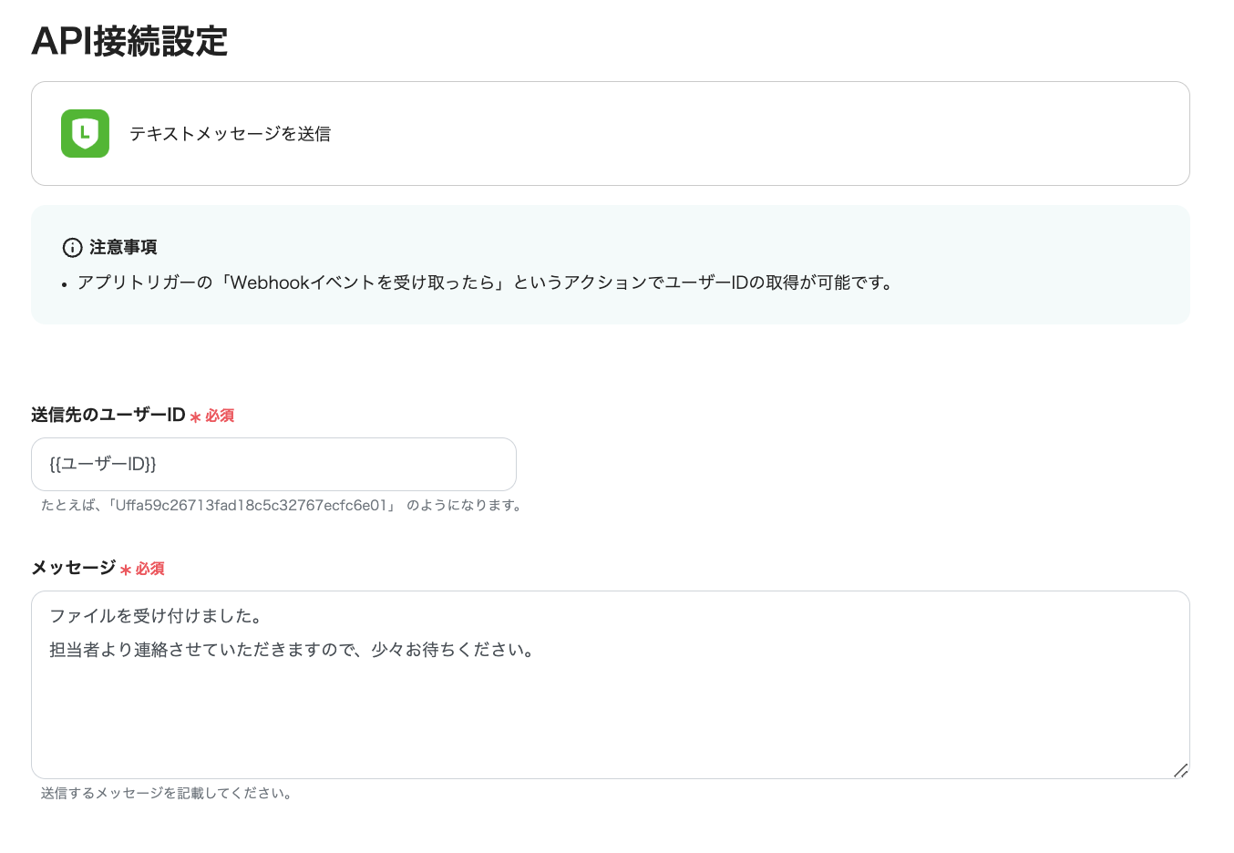Click red asterisk next to メッセージ label
This screenshot has width=1234, height=853.
point(126,570)
